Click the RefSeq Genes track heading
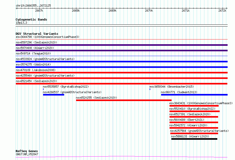This screenshot has height=160, width=235. tap(27, 151)
